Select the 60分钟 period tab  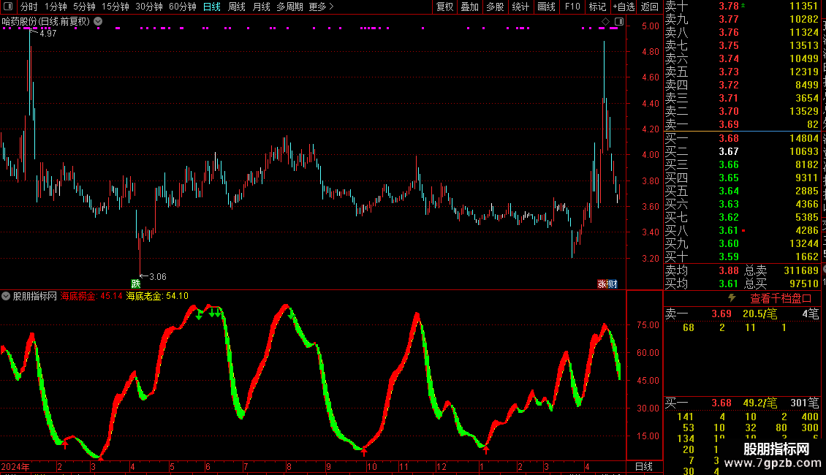click(x=182, y=7)
